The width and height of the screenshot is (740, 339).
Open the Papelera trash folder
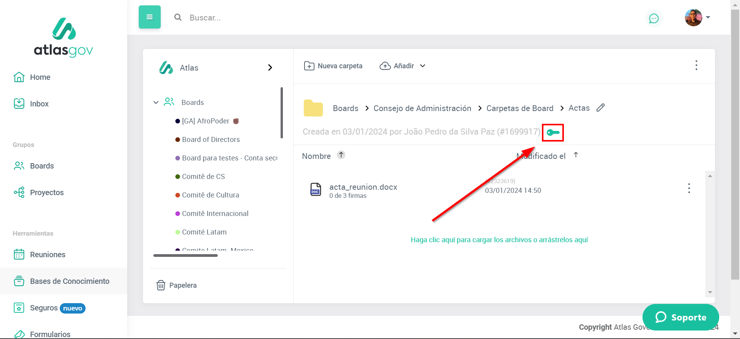pyautogui.click(x=177, y=285)
